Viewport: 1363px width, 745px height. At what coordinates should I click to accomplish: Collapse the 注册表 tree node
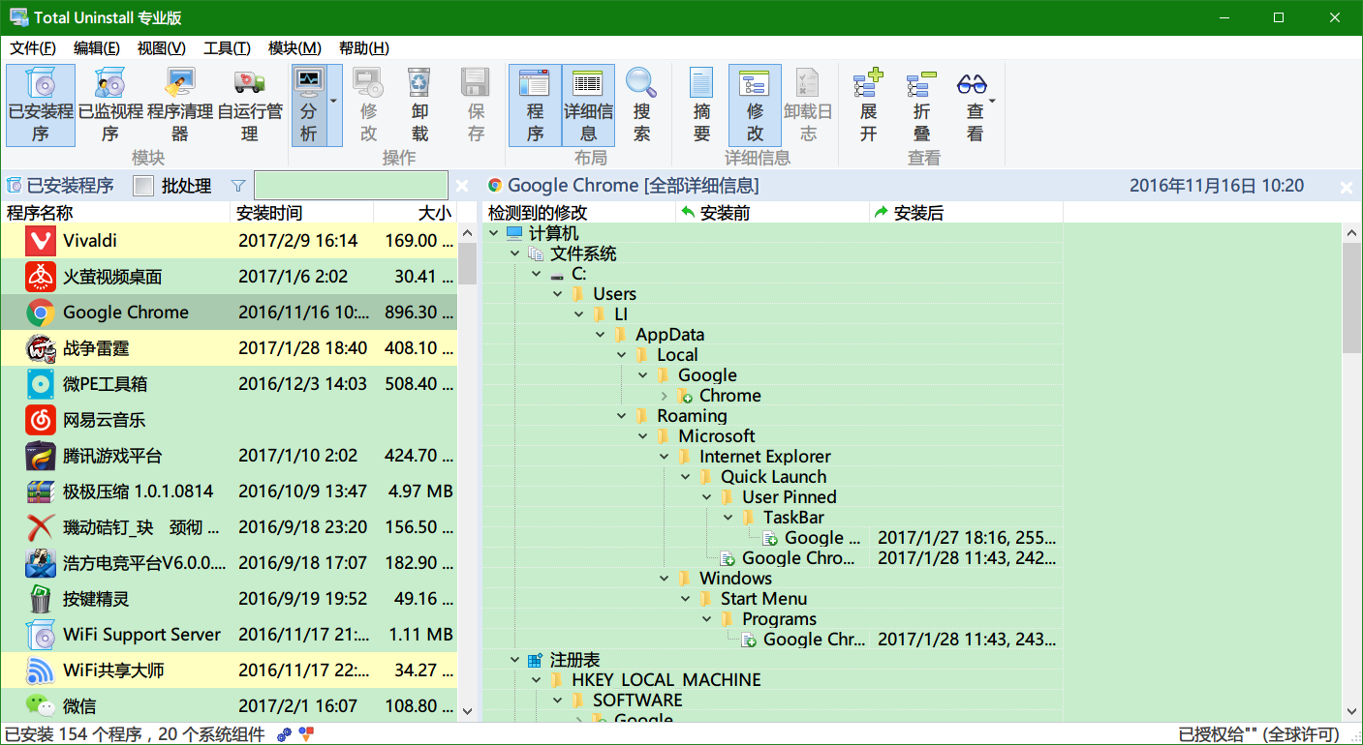[515, 660]
